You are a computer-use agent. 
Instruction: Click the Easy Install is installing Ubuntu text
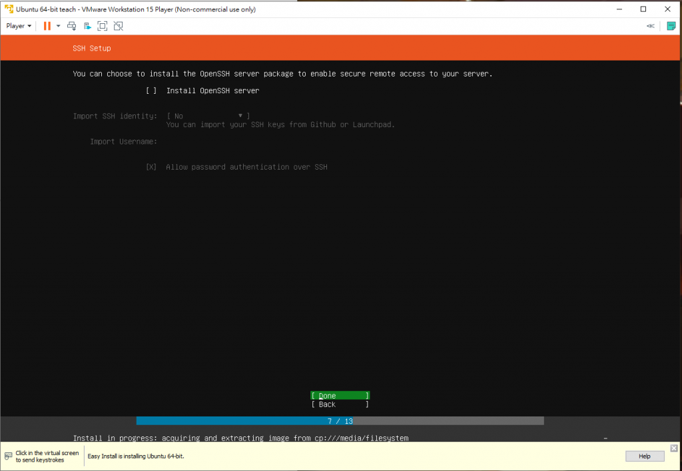136,456
